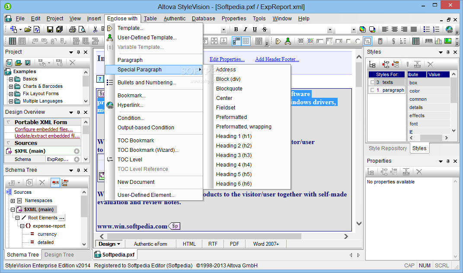This screenshot has height=273, width=463.
Task: Click the Softpedia.pxf document tab
Action: pos(115,255)
